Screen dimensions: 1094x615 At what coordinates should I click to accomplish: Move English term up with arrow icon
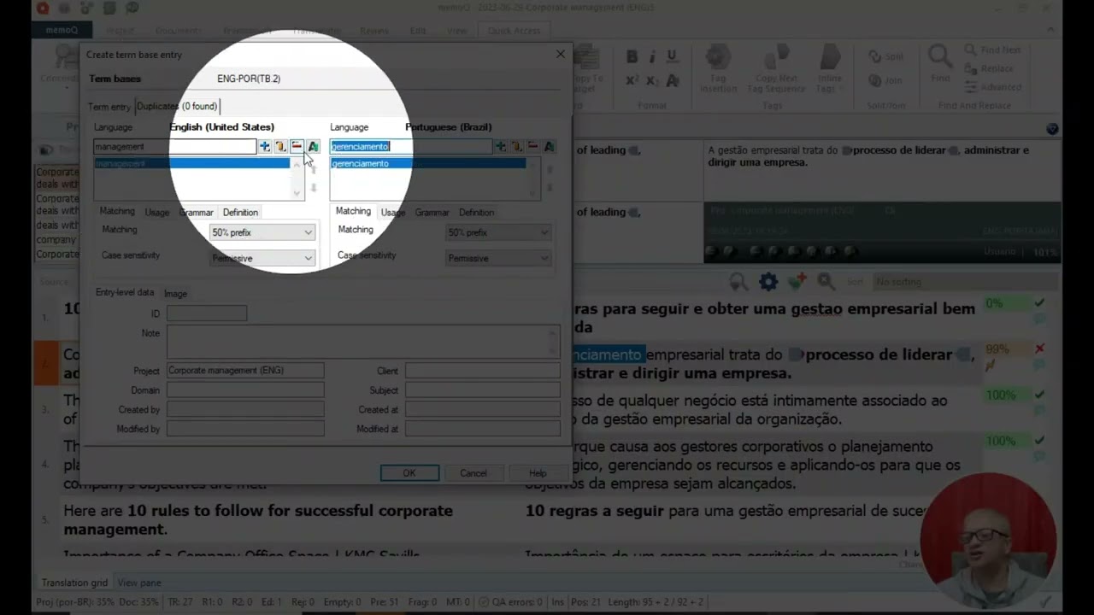click(313, 169)
